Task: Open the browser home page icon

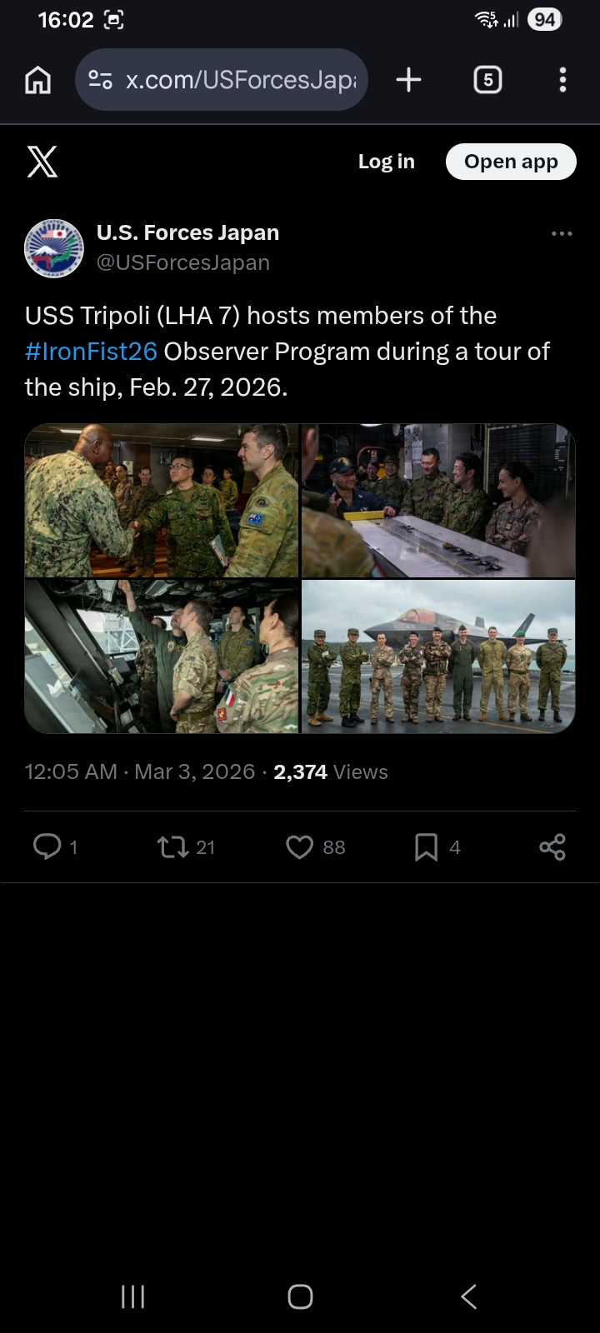Action: pos(38,80)
